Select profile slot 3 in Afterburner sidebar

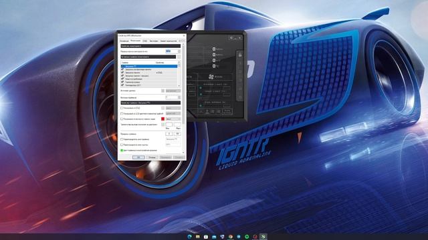[240, 80]
